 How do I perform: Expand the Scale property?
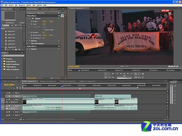coord(29,24)
